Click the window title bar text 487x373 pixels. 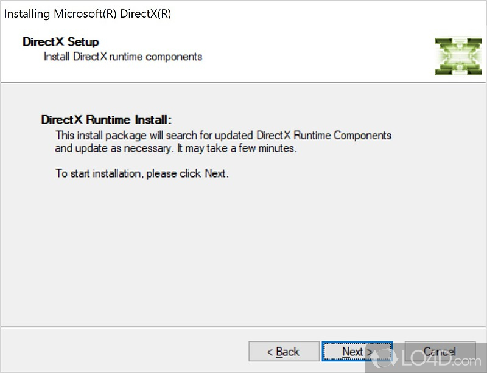pyautogui.click(x=88, y=14)
